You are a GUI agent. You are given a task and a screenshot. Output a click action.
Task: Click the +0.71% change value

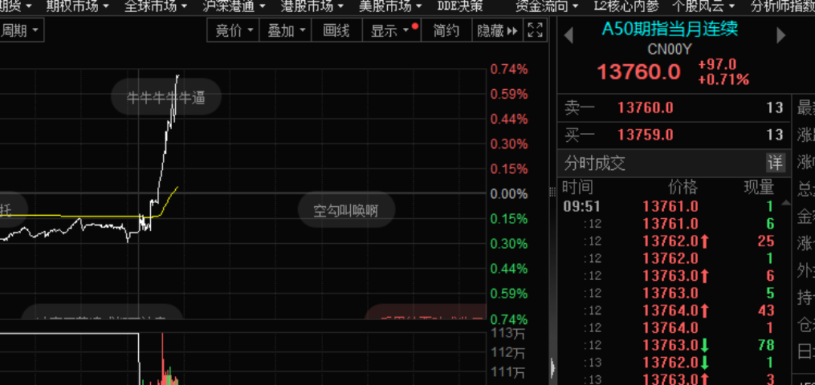(x=724, y=79)
